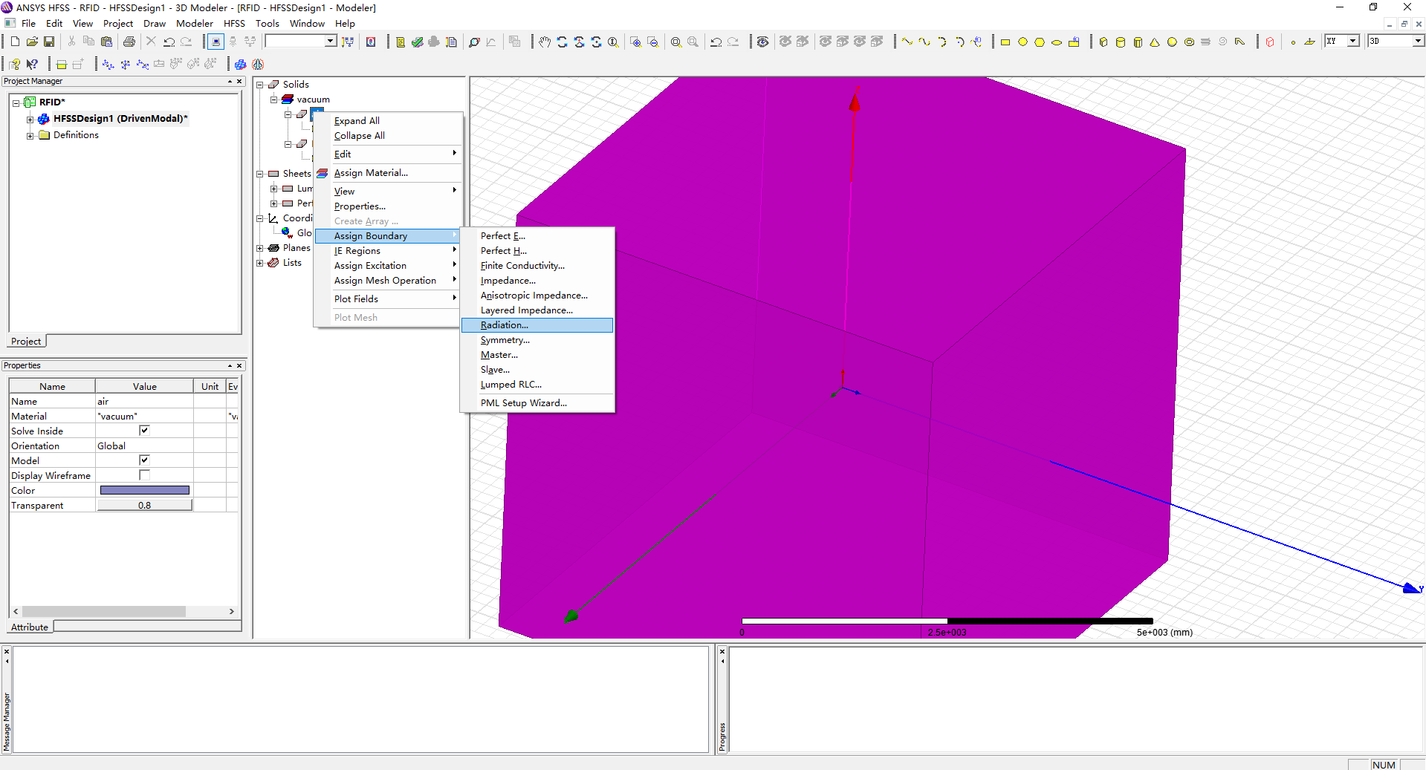Screen dimensions: 1426x770
Task: Open the XY drawing plane dropdown
Action: click(x=1352, y=41)
